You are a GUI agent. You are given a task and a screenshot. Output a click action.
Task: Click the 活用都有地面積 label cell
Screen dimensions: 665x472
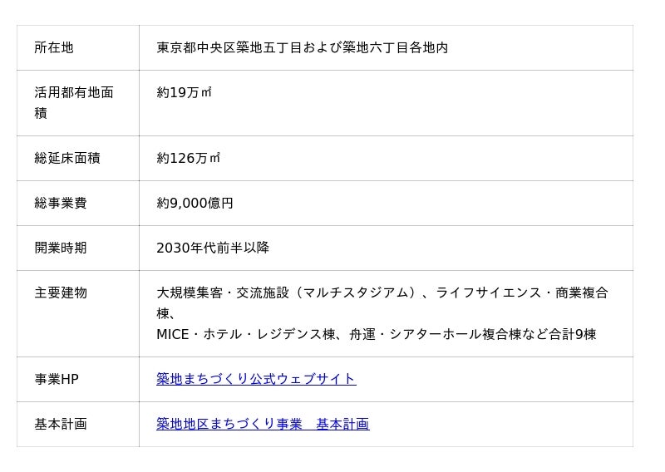tap(73, 102)
